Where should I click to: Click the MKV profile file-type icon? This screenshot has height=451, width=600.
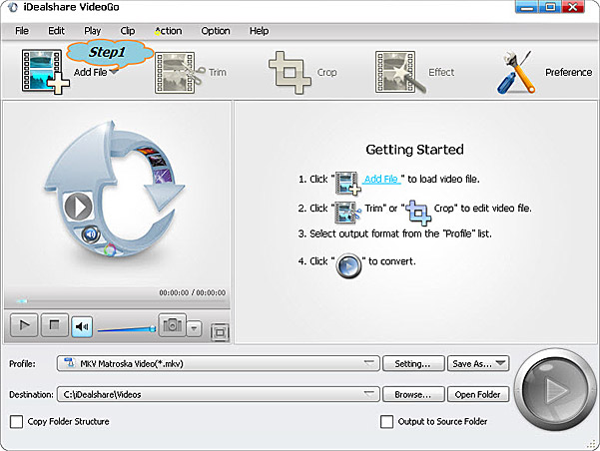pos(69,362)
